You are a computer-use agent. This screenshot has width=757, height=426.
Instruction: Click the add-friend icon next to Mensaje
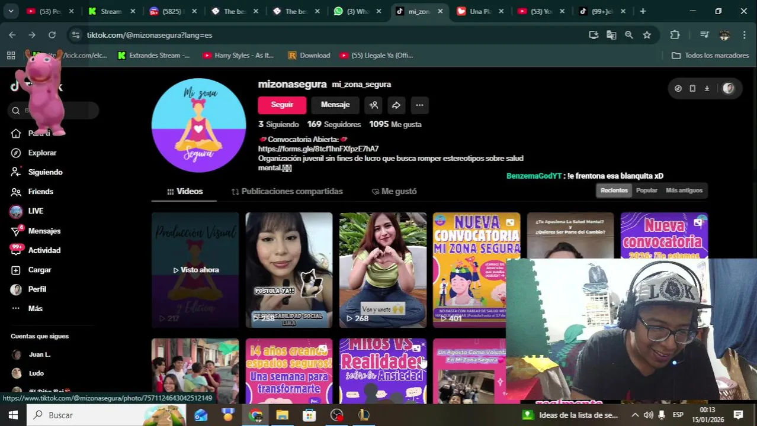tap(374, 105)
